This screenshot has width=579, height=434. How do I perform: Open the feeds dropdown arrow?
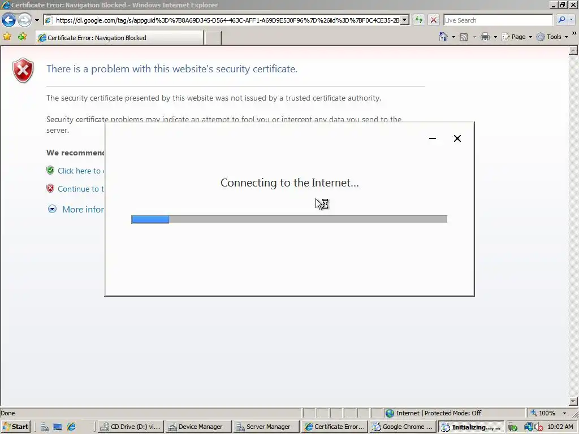(474, 37)
